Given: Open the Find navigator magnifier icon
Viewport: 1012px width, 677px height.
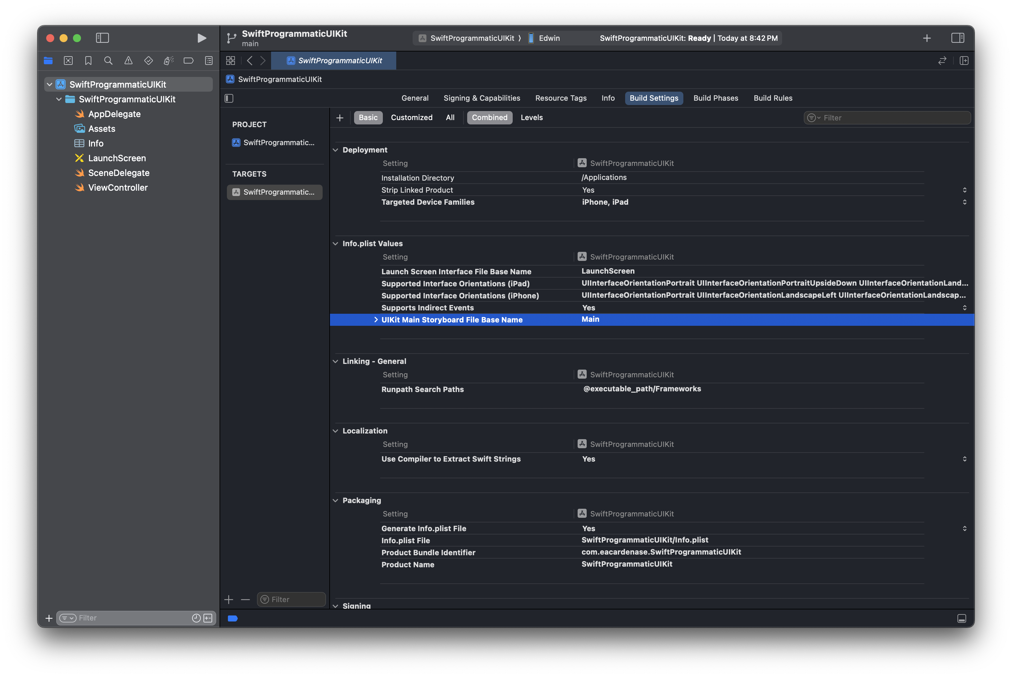Looking at the screenshot, I should tap(108, 61).
